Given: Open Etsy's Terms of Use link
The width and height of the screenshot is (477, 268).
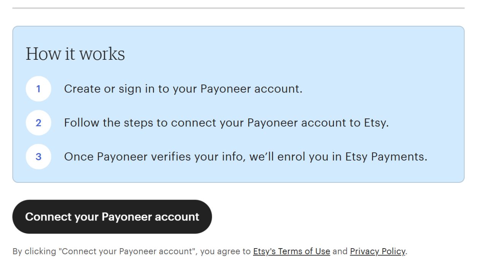Looking at the screenshot, I should [292, 252].
